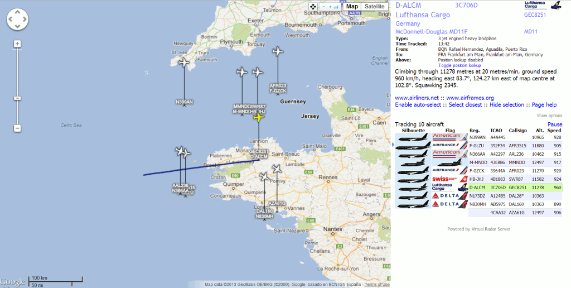The height and width of the screenshot is (288, 571).
Task: Click silhouette in N399AN row
Action: 413,137
